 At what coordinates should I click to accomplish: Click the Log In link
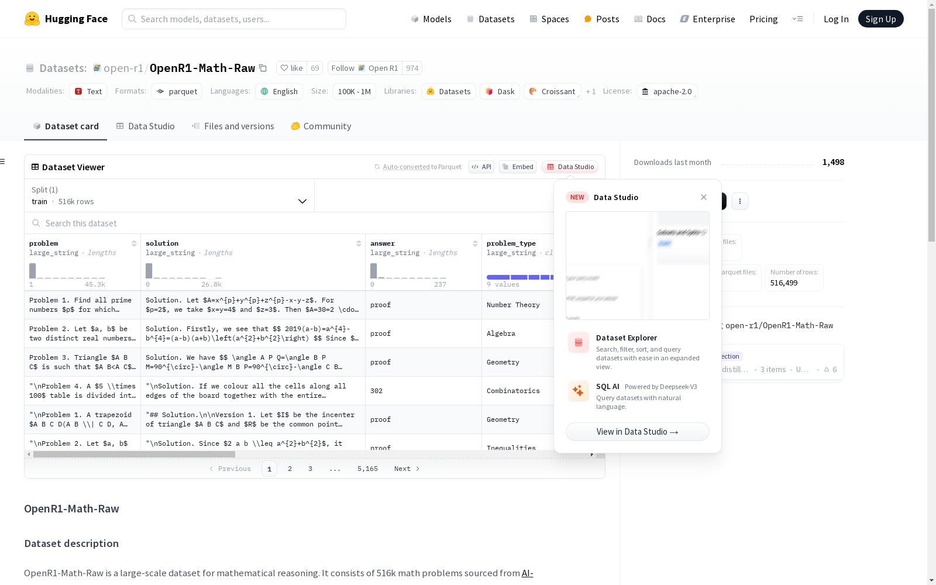(836, 19)
